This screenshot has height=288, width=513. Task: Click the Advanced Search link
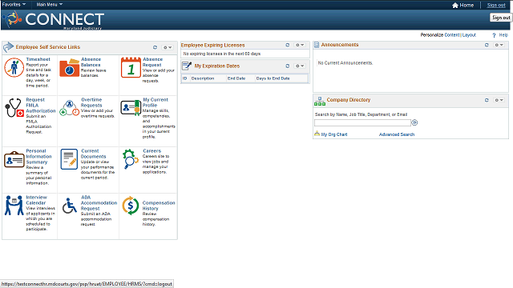click(x=397, y=134)
